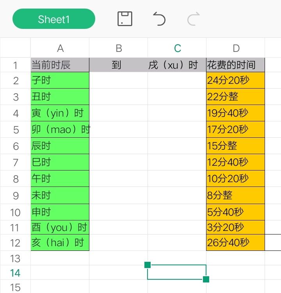
Task: Select the cell 未时
Action: [60, 195]
